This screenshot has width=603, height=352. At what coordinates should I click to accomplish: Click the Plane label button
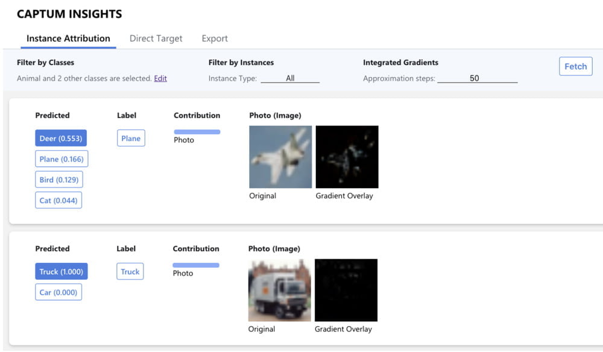131,139
